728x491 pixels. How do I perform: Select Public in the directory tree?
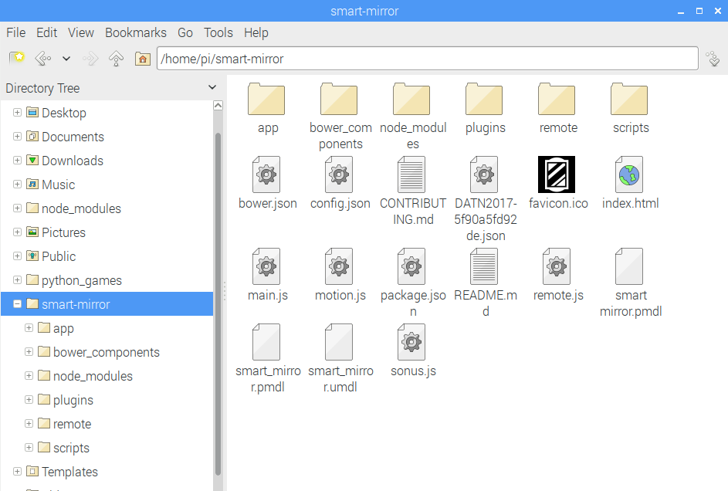point(59,256)
